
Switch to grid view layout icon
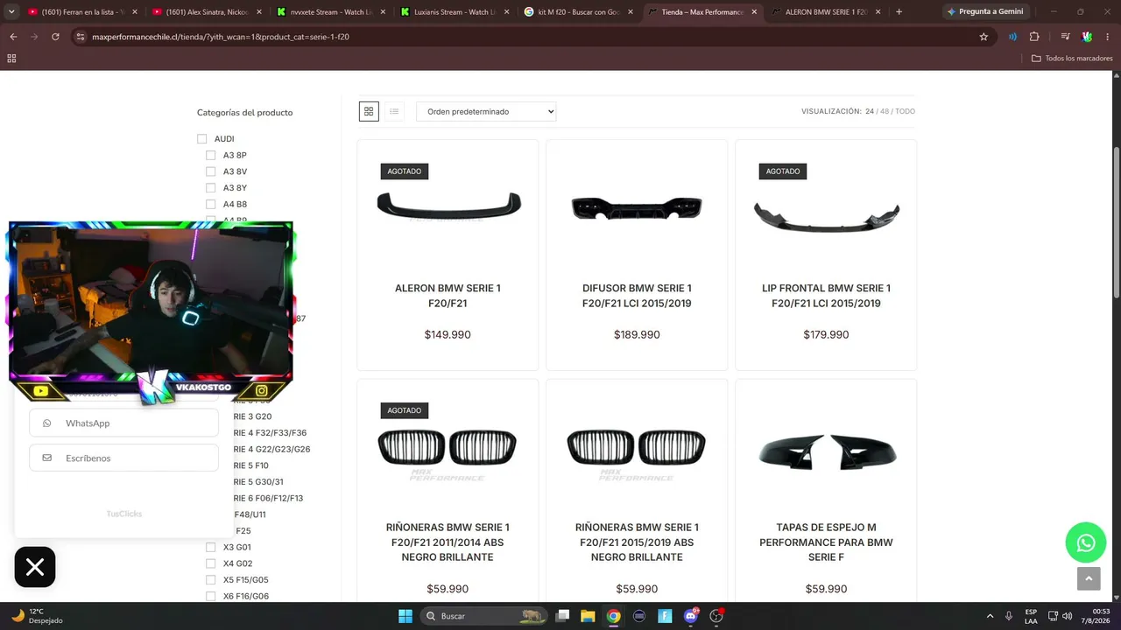(x=369, y=111)
